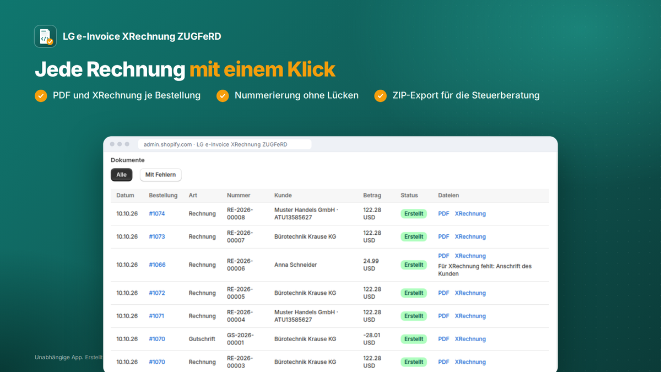
Task: Download PDF for credit note GS-2026-00001
Action: [443, 339]
